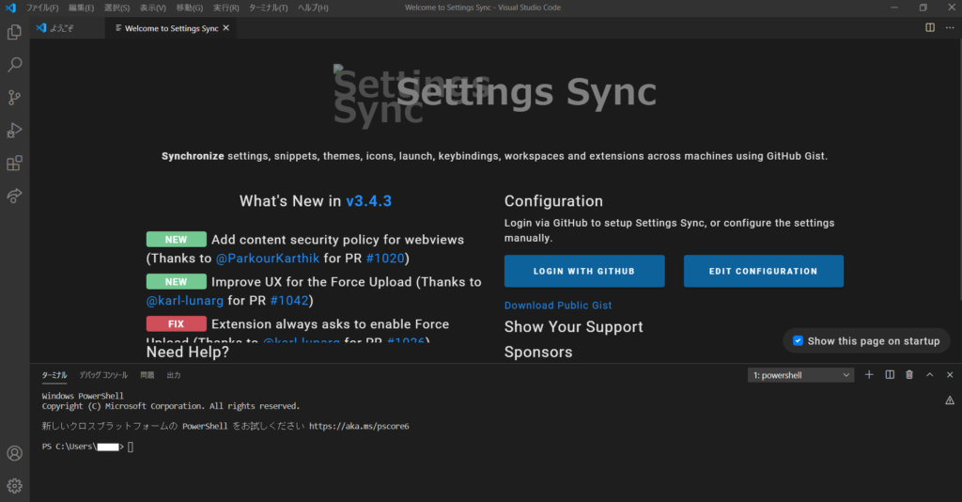Create a new terminal with plus icon
962x502 pixels.
[x=869, y=375]
